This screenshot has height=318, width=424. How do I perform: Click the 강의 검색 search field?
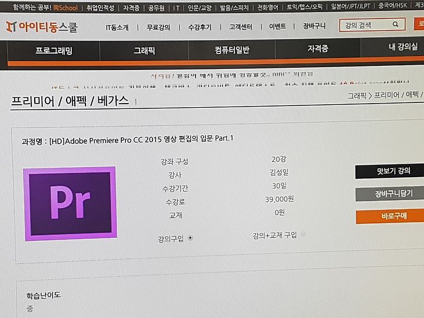point(372,25)
